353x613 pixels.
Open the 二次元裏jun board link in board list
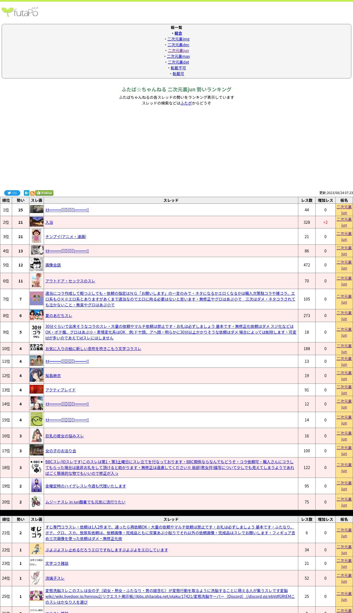(x=178, y=51)
